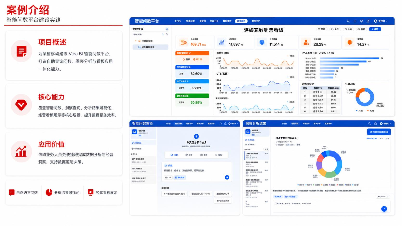Open 管理员 dropdown in 智能问数平台 header
The image size is (402, 226).
pos(381,21)
